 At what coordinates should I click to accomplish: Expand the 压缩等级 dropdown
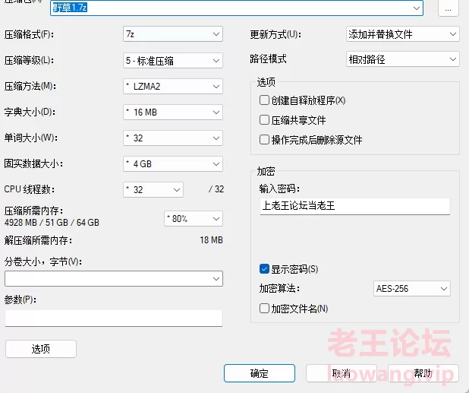(173, 60)
